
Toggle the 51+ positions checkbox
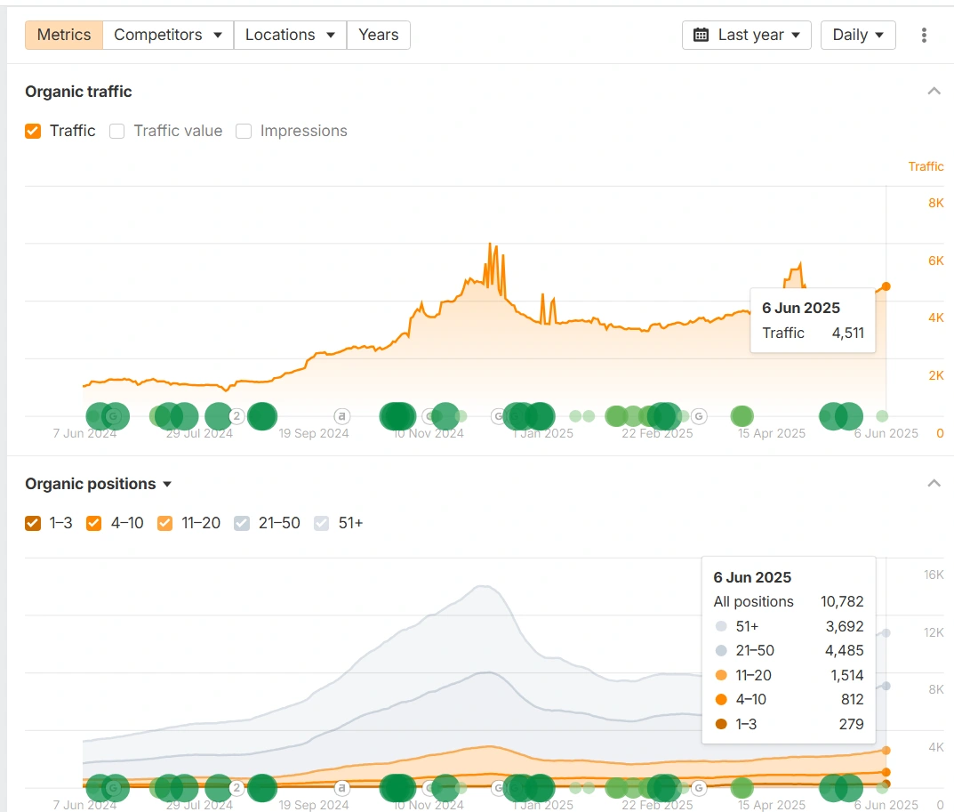[321, 523]
